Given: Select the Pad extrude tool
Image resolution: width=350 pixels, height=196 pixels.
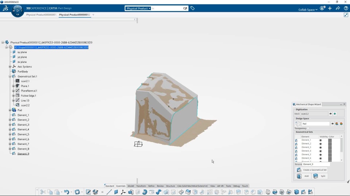Looking at the screenshot, I should tap(131, 192).
